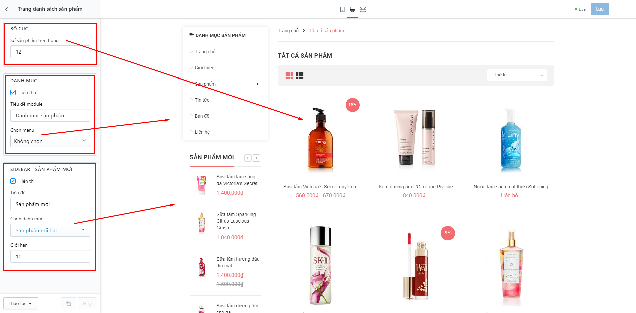Click the 9% discount badge
636x313 pixels.
[x=448, y=233]
